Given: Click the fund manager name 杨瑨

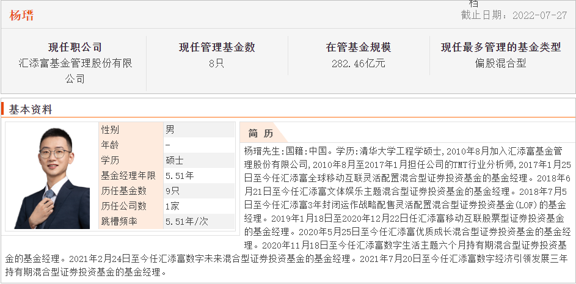Looking at the screenshot, I should tap(21, 15).
